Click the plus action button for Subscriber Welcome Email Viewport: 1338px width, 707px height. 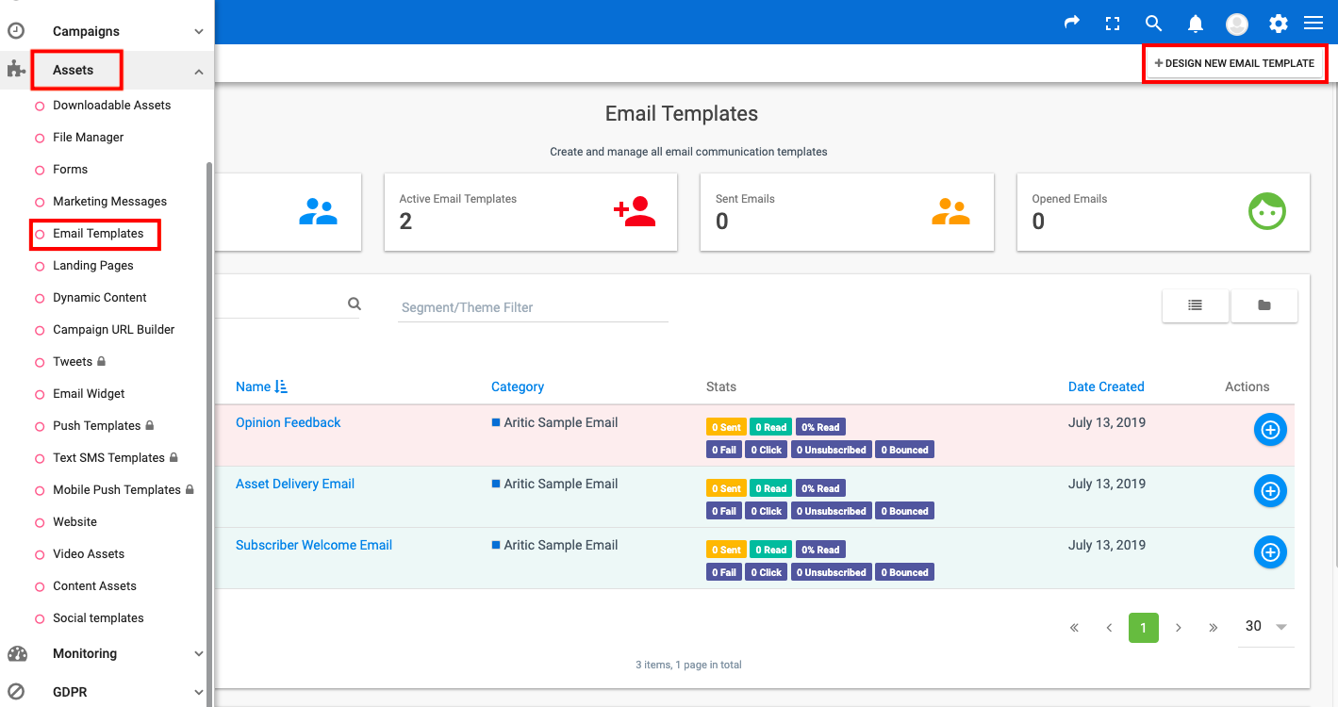pyautogui.click(x=1270, y=552)
